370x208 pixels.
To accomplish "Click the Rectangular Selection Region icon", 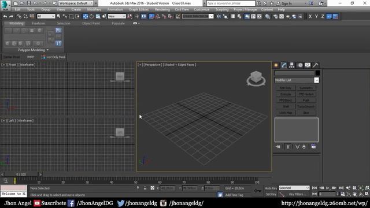I will pyautogui.click(x=71, y=16).
